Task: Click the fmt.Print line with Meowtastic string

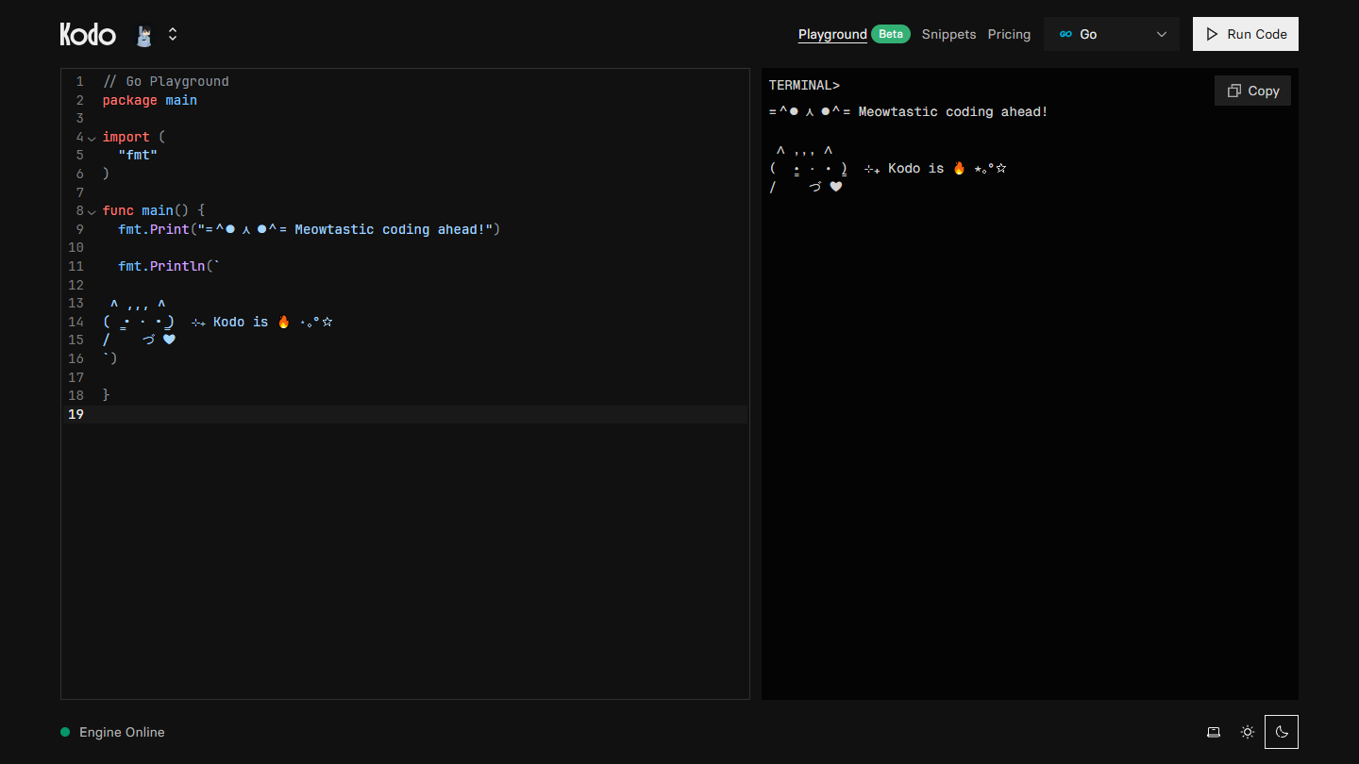Action: [x=309, y=229]
